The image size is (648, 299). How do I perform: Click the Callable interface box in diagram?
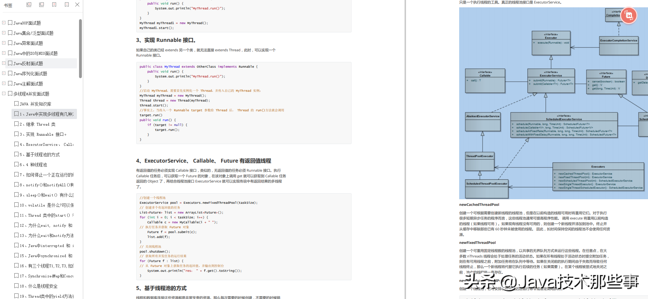coord(485,80)
